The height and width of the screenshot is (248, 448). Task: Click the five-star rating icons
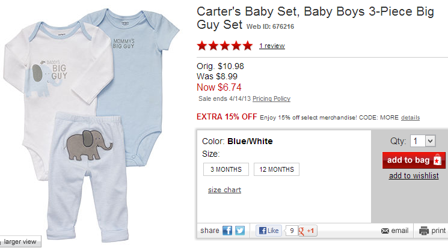[x=225, y=46]
